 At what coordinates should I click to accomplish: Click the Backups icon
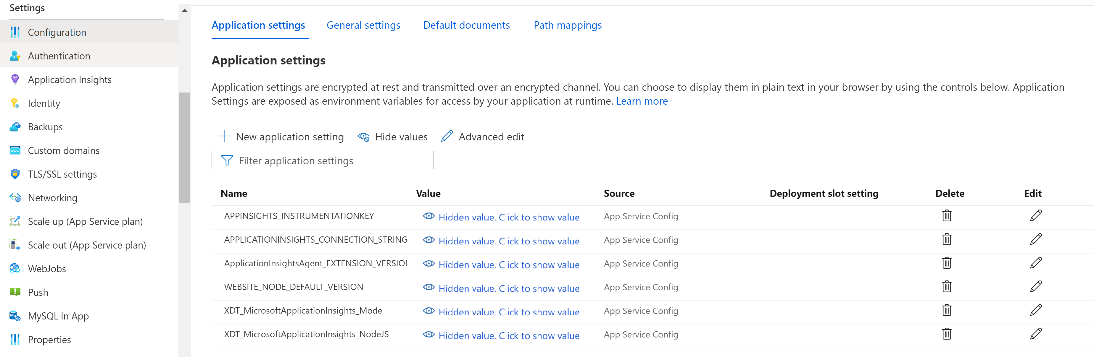(15, 126)
